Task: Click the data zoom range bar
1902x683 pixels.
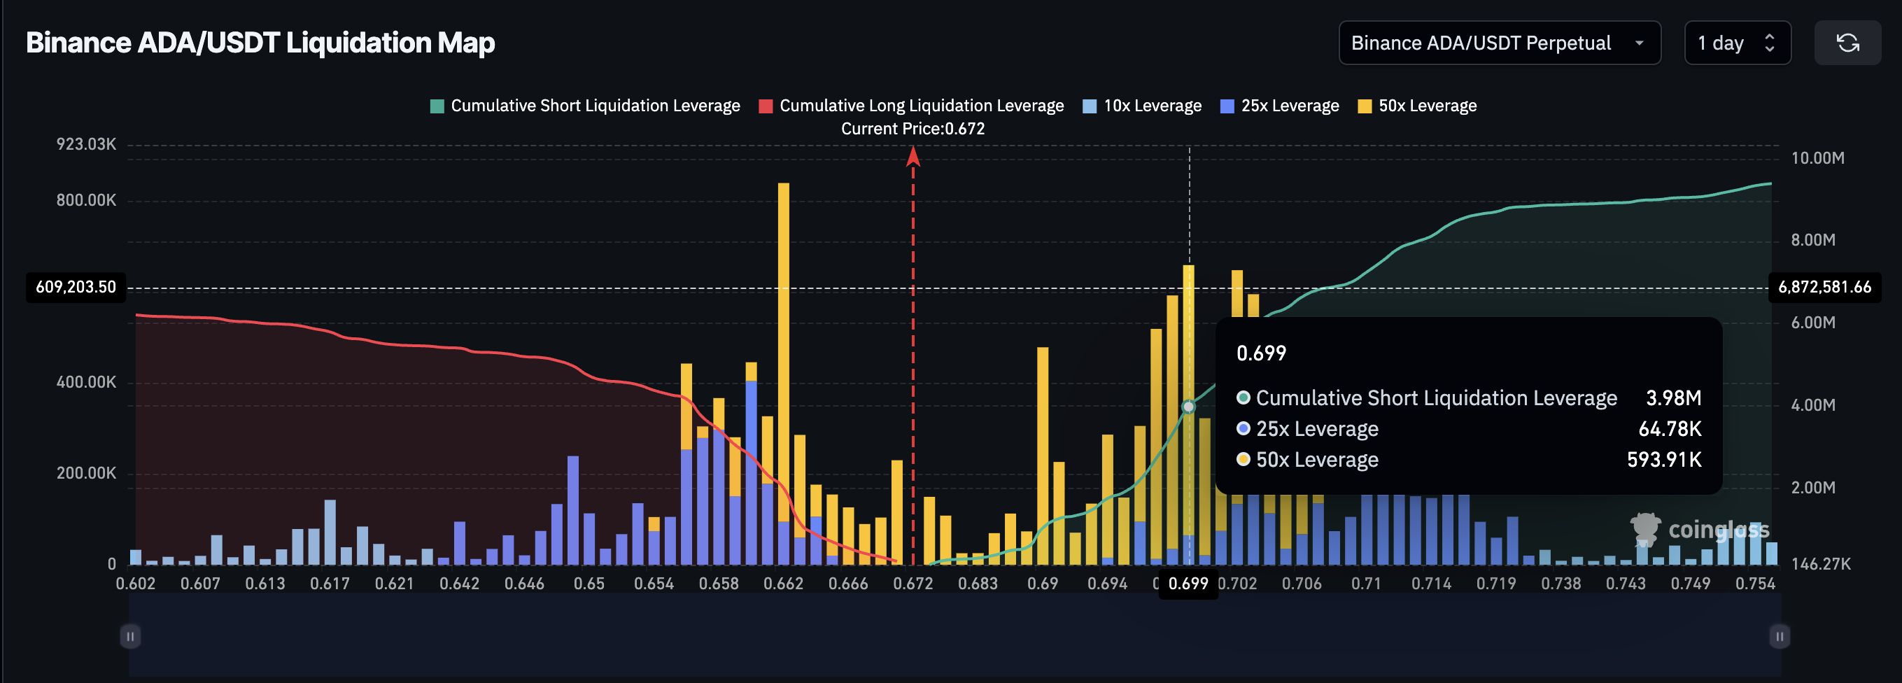Action: (x=954, y=635)
